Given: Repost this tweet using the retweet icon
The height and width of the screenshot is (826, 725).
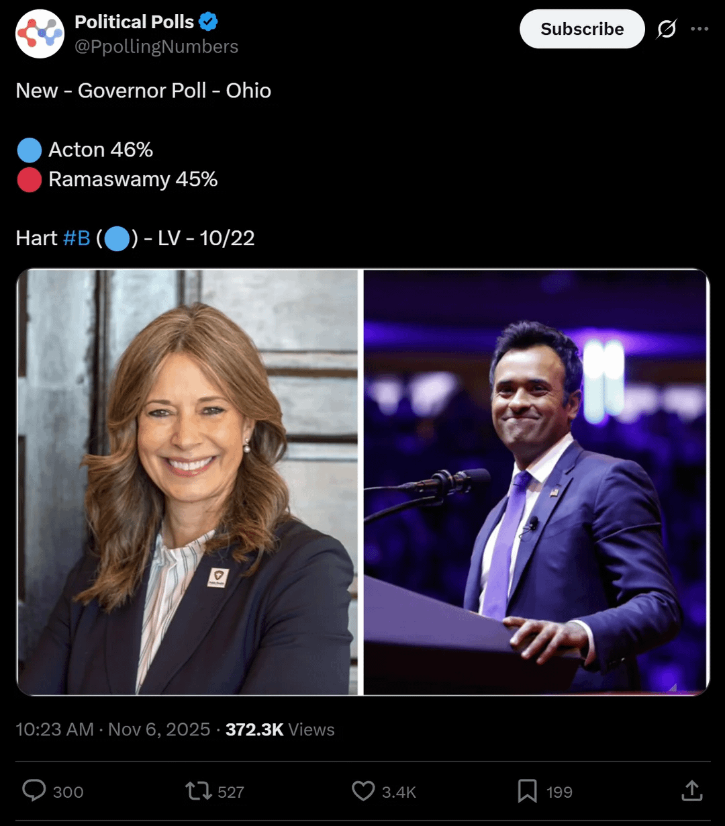Looking at the screenshot, I should tap(199, 791).
